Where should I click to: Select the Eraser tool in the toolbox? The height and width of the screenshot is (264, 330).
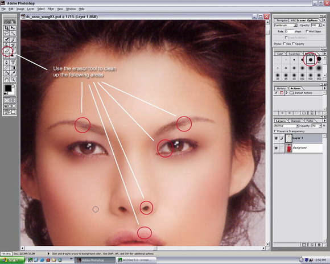pyautogui.click(x=7, y=51)
